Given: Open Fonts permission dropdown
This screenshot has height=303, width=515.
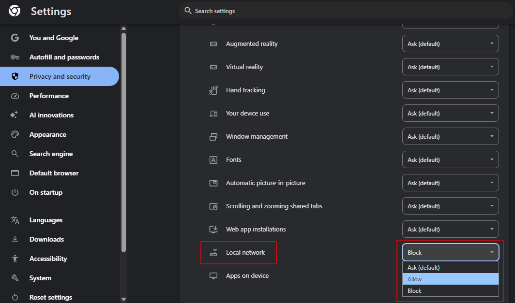Looking at the screenshot, I should point(450,159).
